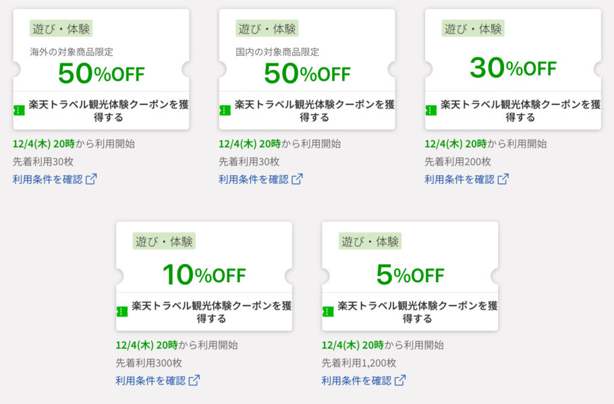Click 遊び・体験 tag on 5%OFF card
The image size is (614, 404).
[x=370, y=241]
